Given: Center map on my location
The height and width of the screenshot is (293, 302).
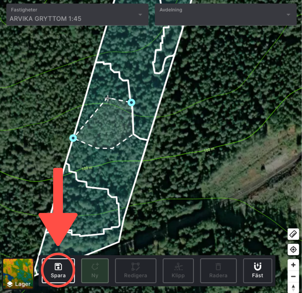Looking at the screenshot, I should (293, 249).
